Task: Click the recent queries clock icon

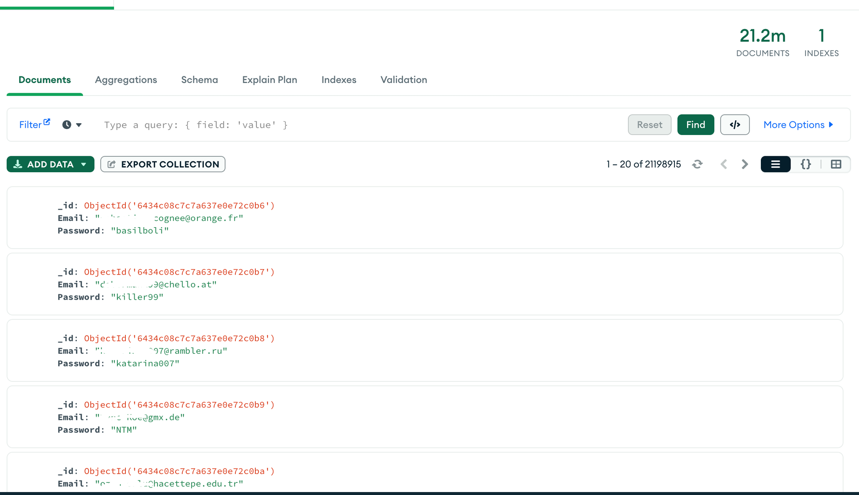Action: [66, 124]
